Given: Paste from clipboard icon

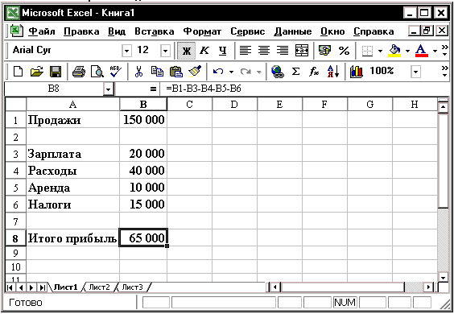Looking at the screenshot, I should 175,72.
